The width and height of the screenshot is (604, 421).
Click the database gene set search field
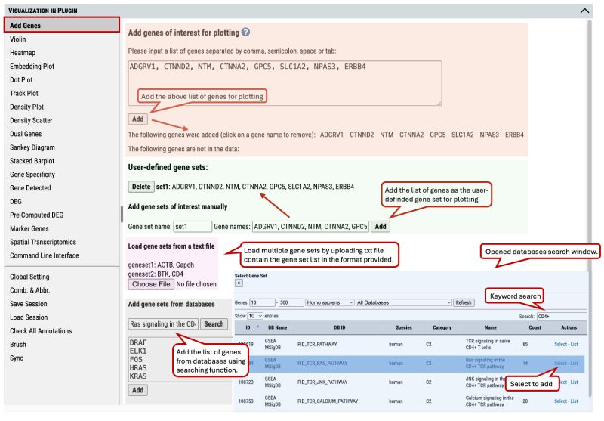tap(163, 324)
